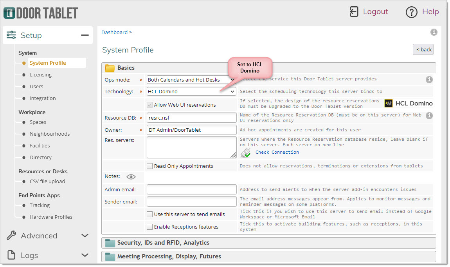Open Licensing in the sidebar
This screenshot has height=267, width=450.
click(41, 74)
